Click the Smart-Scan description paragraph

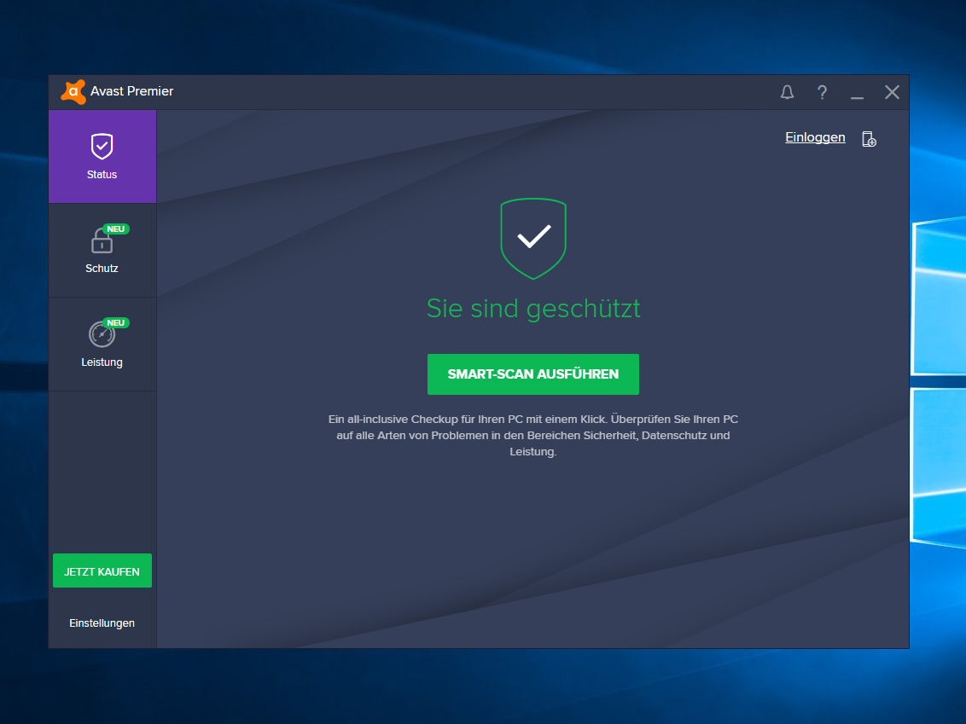pos(532,435)
